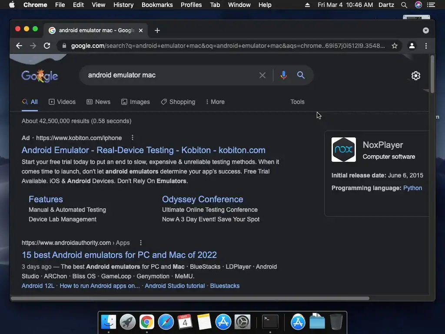Open Chrome's three-dot menu

tap(426, 46)
